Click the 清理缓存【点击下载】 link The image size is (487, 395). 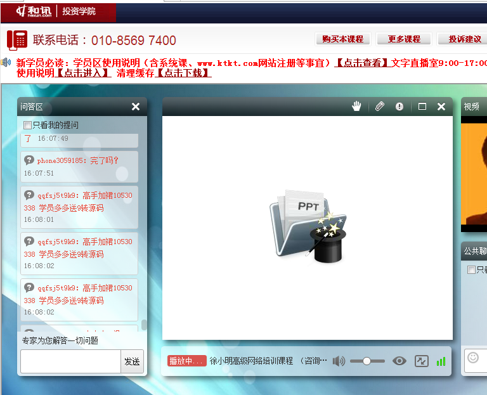point(164,73)
